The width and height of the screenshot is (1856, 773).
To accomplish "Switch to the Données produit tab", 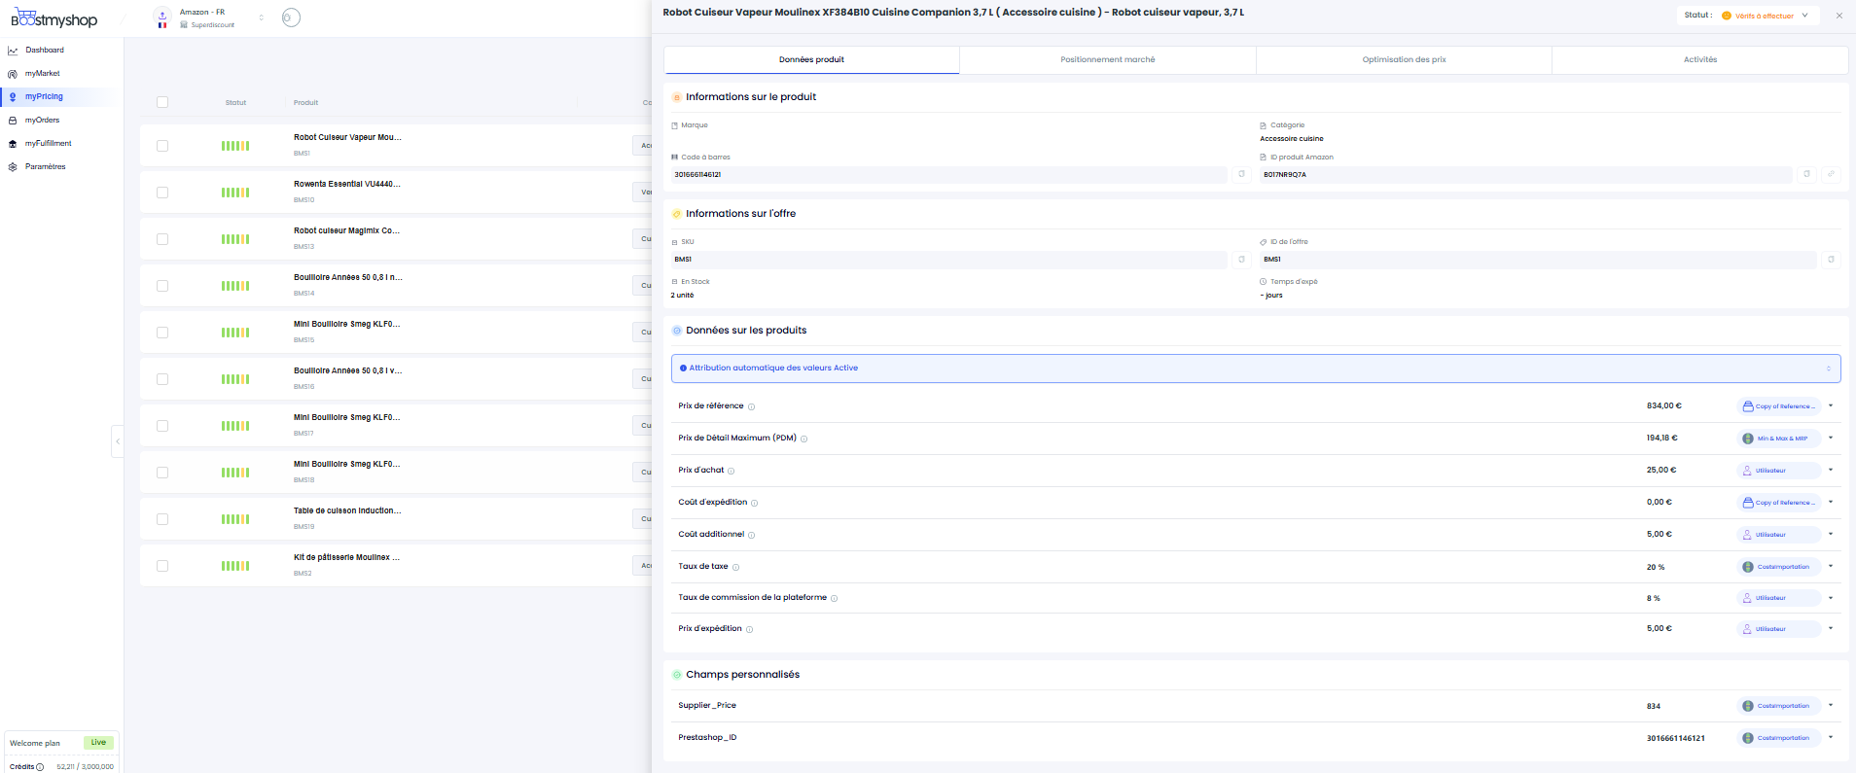I will (x=811, y=59).
